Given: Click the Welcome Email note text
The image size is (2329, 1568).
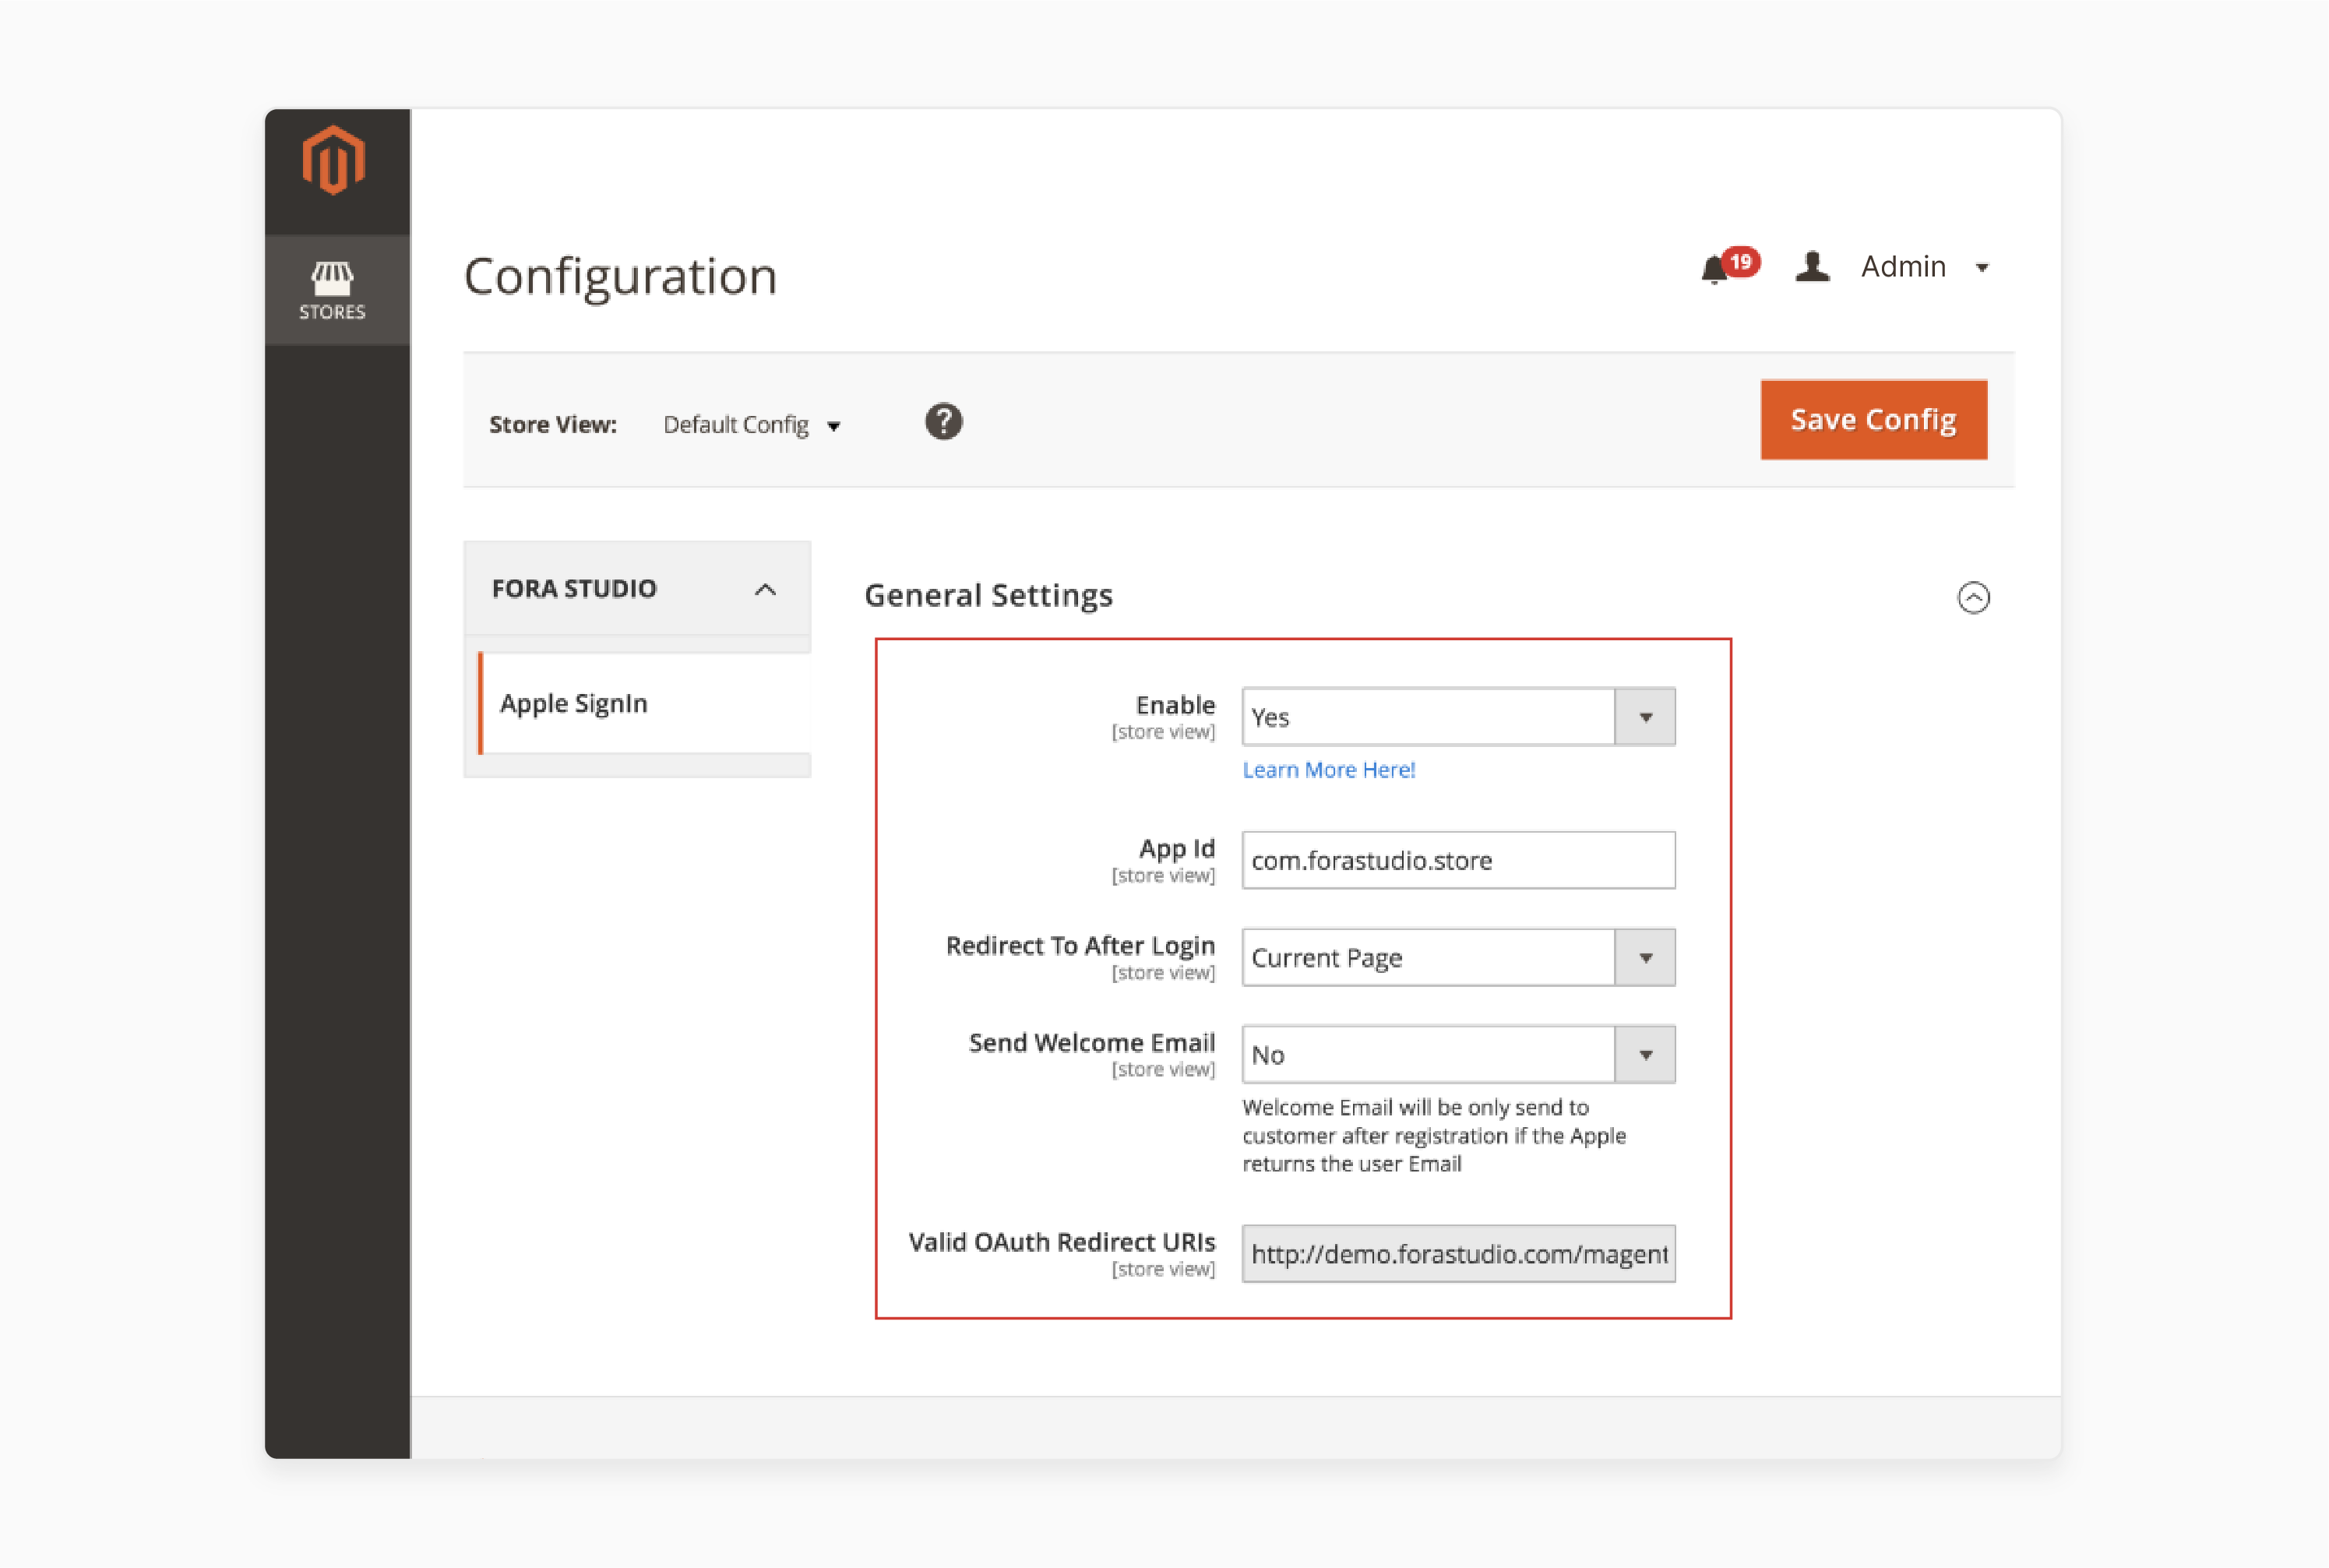Looking at the screenshot, I should [x=1434, y=1136].
